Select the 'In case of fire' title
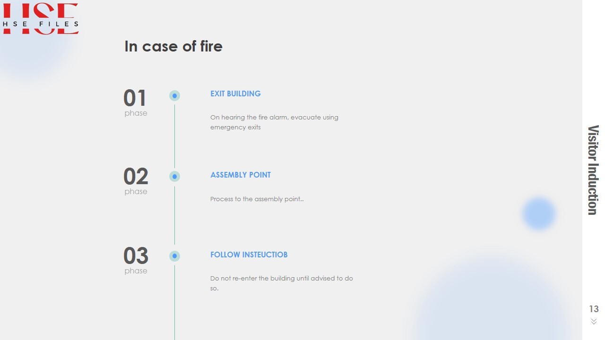 click(173, 46)
